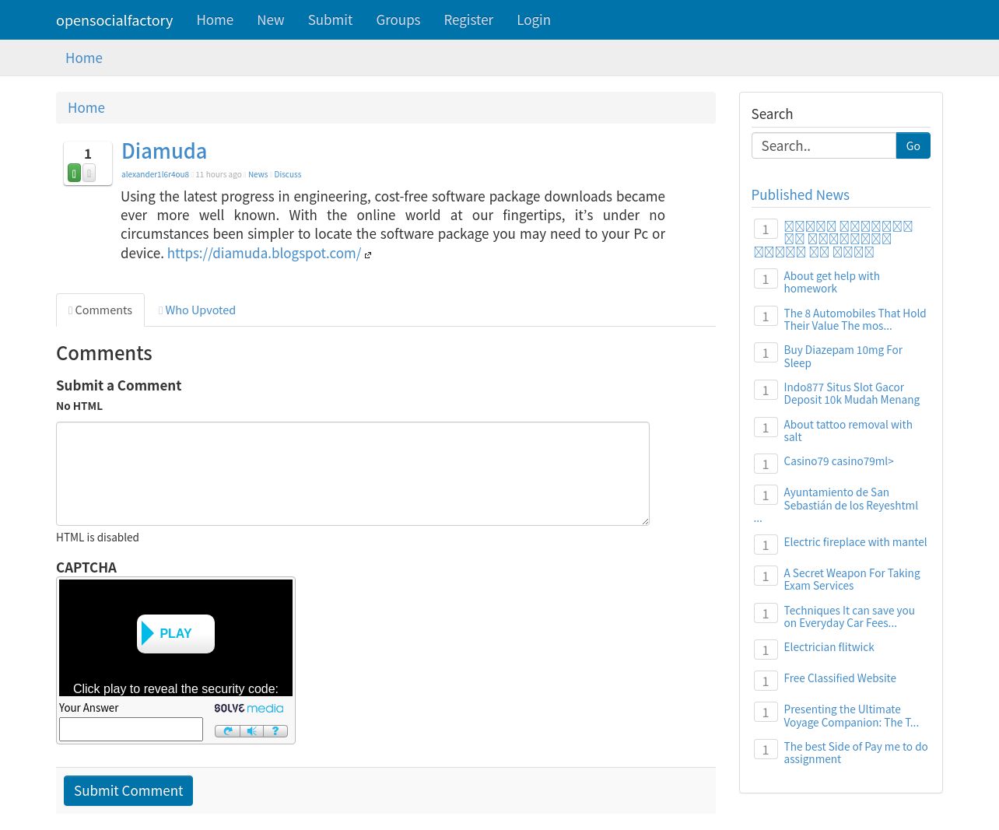999x830 pixels.
Task: Open Free Classified Website link
Action: point(840,678)
